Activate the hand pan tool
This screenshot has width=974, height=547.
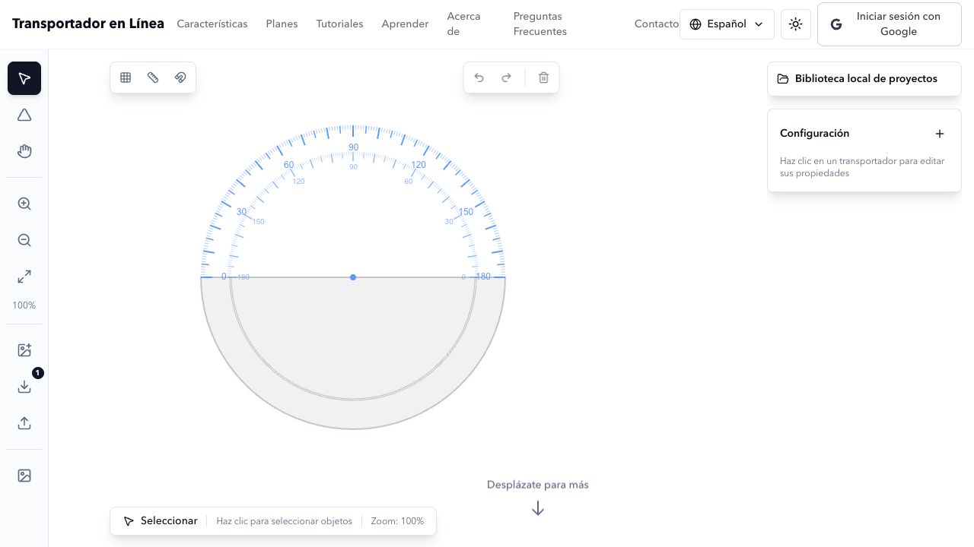24,151
